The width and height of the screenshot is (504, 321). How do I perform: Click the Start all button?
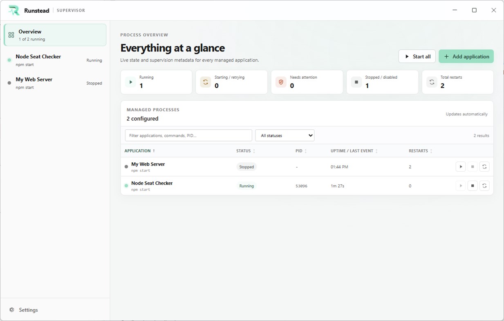tap(417, 56)
